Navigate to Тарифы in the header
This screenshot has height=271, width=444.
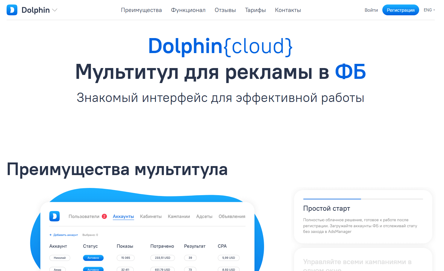pos(255,10)
